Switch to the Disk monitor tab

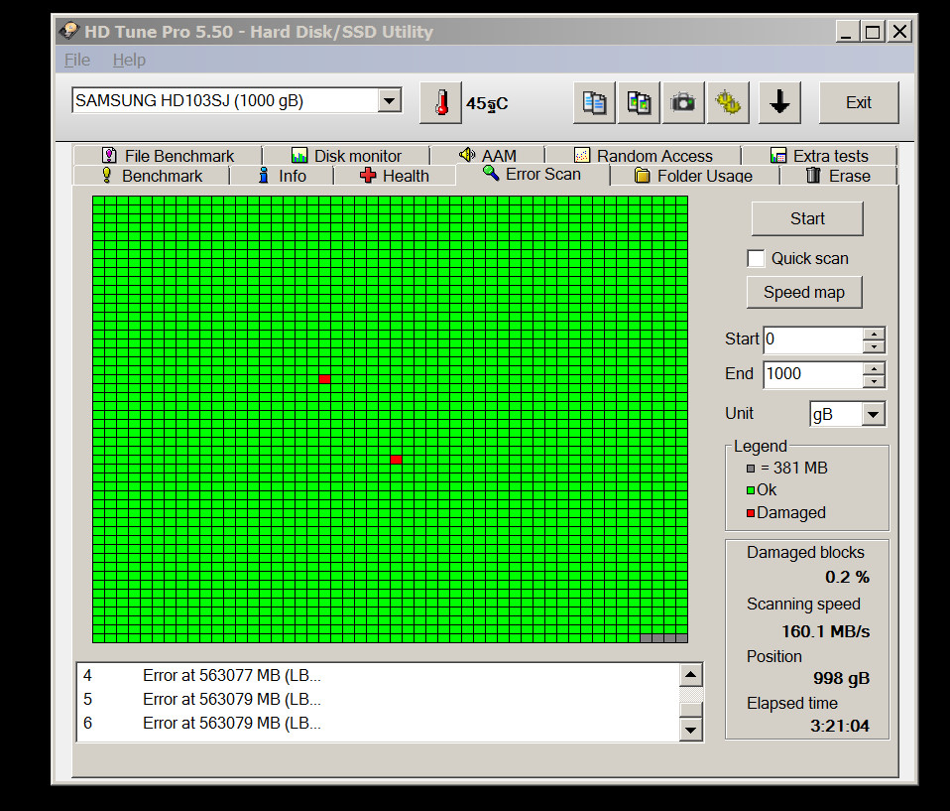click(346, 156)
